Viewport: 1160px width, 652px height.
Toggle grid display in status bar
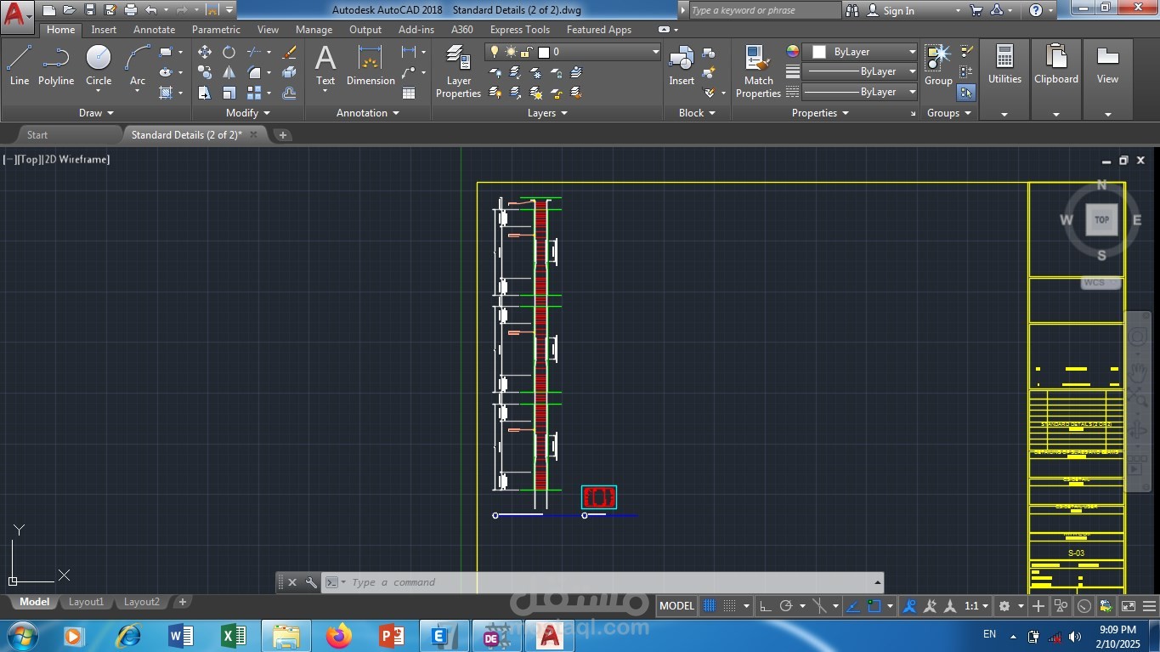pyautogui.click(x=709, y=606)
